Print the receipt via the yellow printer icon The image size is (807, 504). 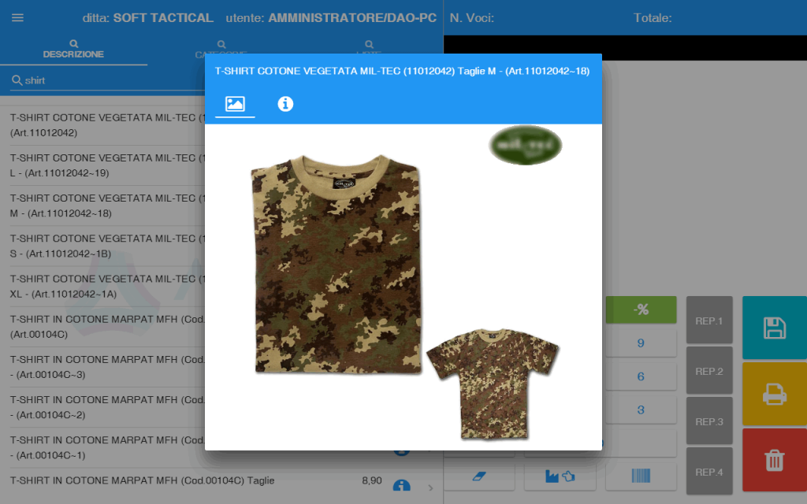pyautogui.click(x=773, y=394)
